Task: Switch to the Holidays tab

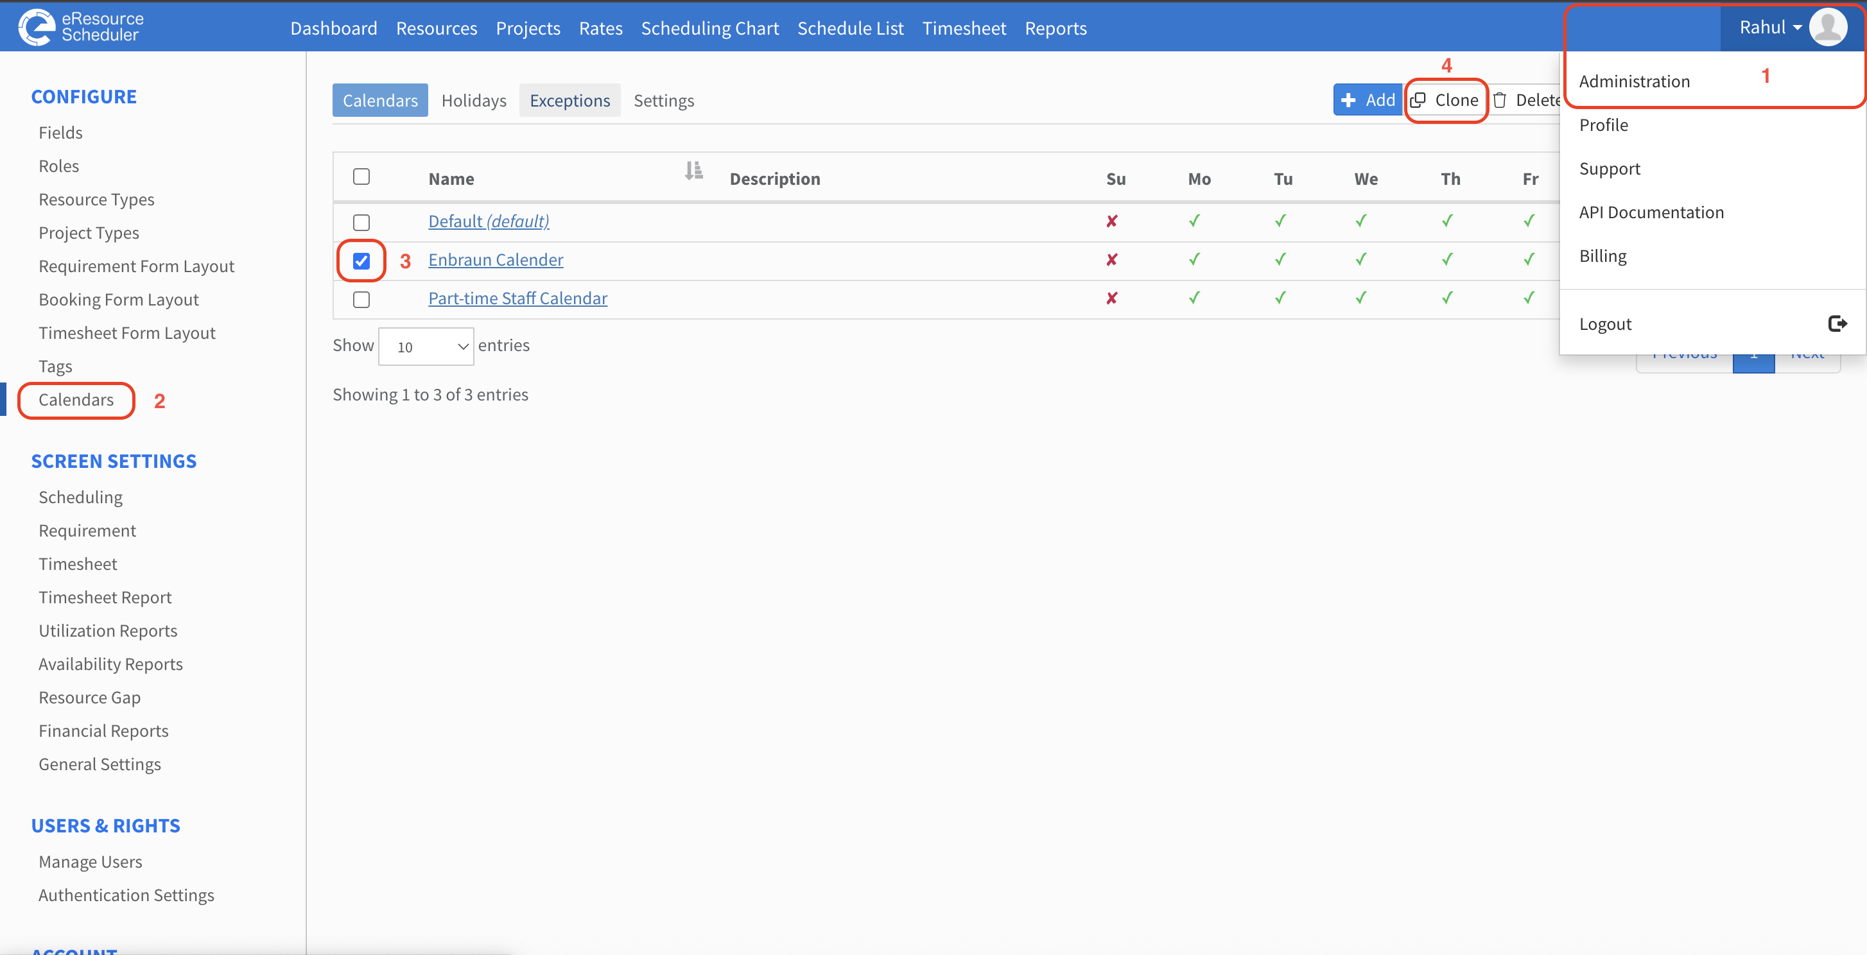Action: tap(473, 100)
